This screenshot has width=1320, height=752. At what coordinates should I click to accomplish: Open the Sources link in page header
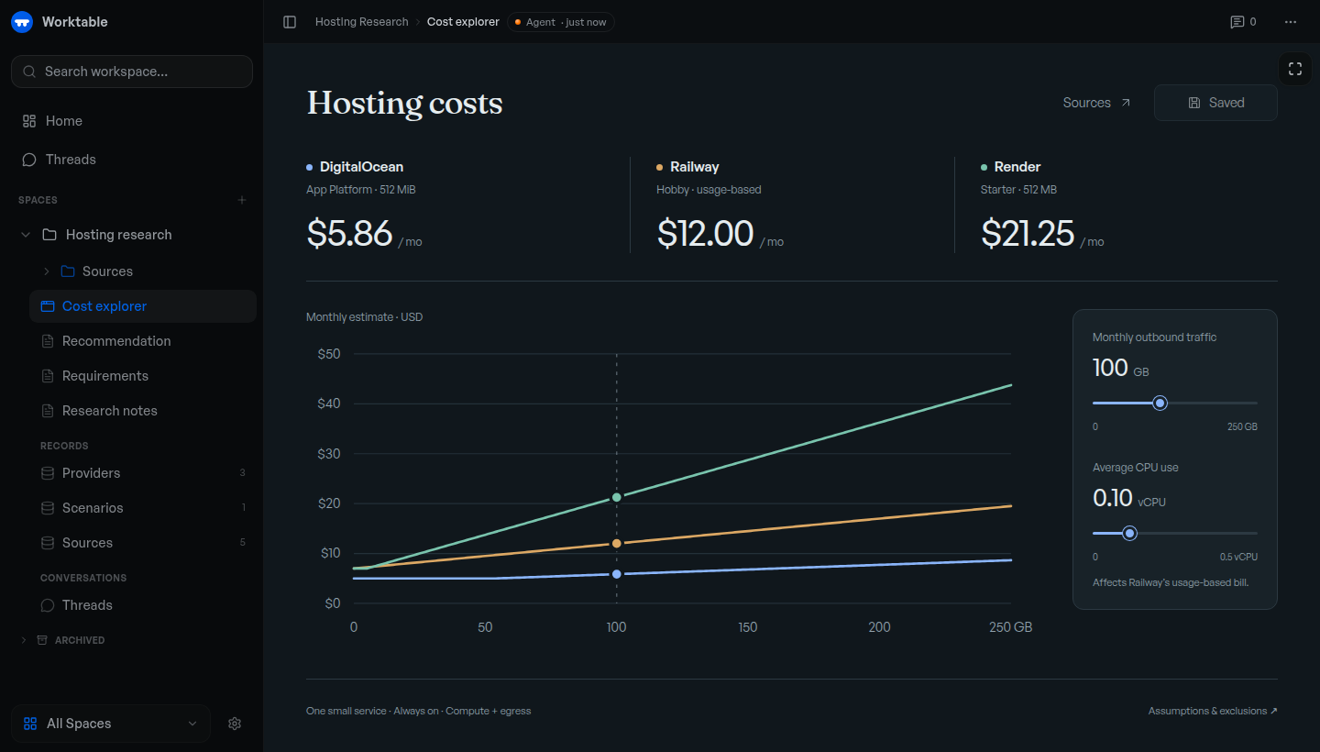coord(1097,103)
